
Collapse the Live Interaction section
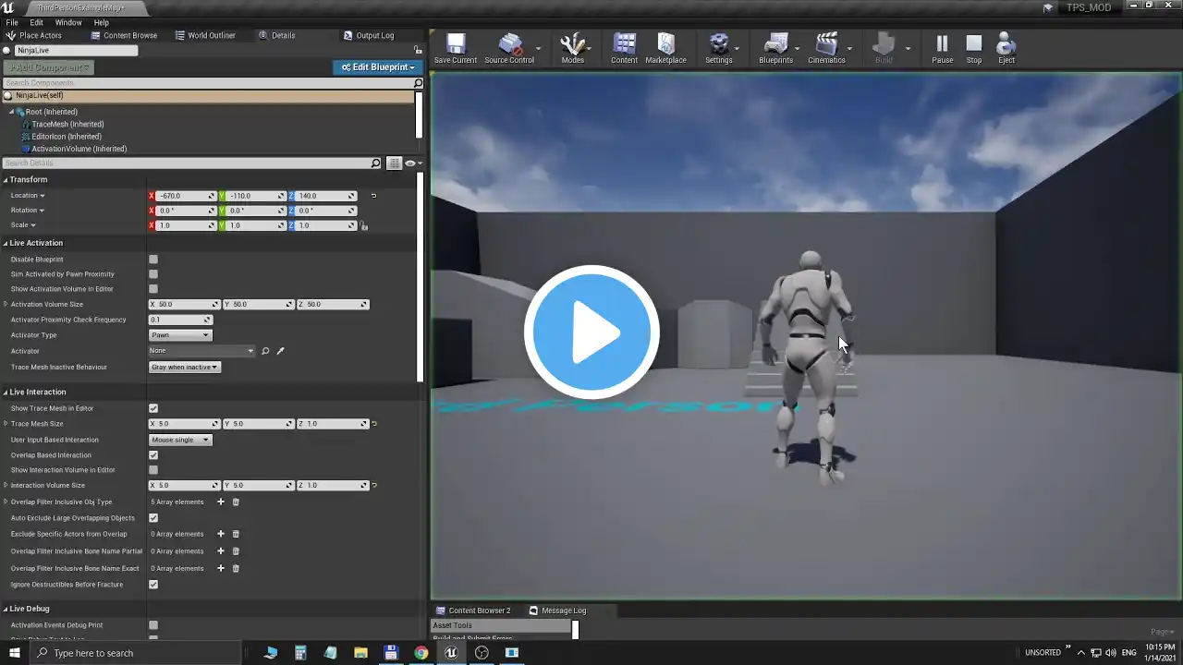(x=6, y=392)
